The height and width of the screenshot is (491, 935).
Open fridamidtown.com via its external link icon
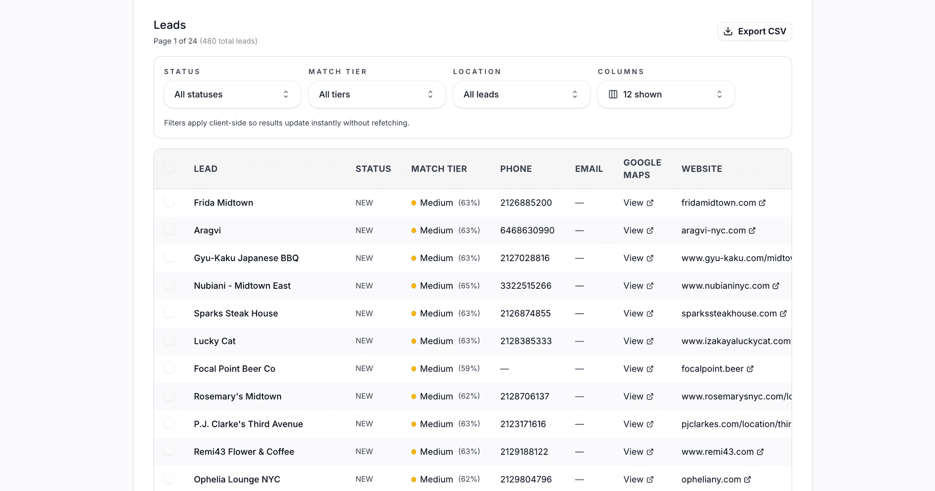click(x=762, y=203)
